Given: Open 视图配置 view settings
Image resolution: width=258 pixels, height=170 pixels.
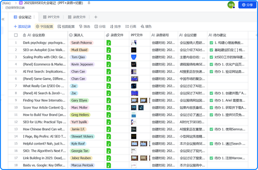Looking at the screenshot, I should (66, 26).
